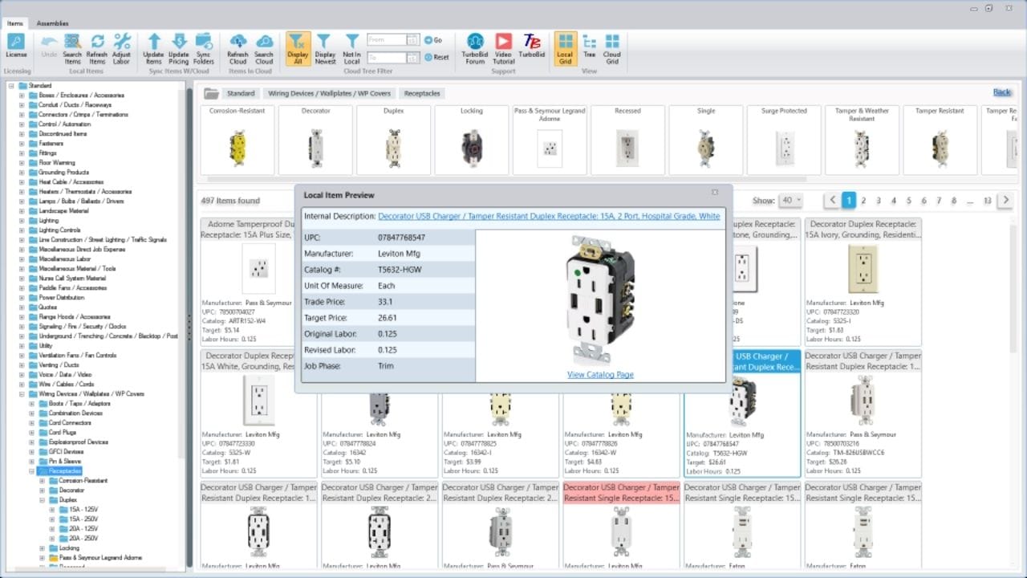Run Sync Folders in the ribbon
Screen dimensions: 1027x578
pos(205,48)
